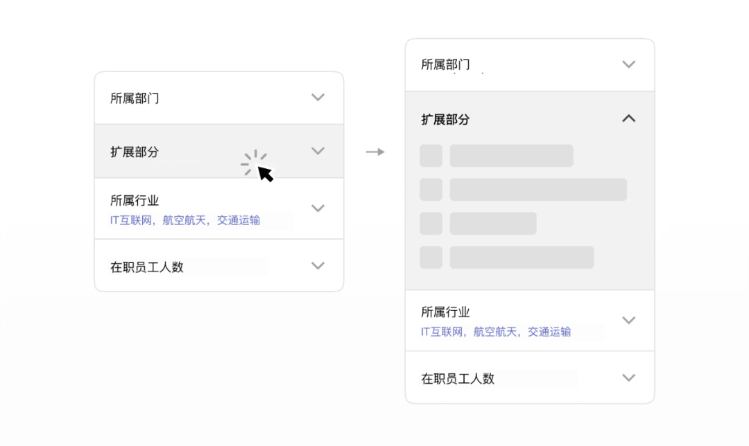The image size is (749, 446).
Task: Select the shortest placeholder option bar under 扩展部分
Action: point(493,224)
